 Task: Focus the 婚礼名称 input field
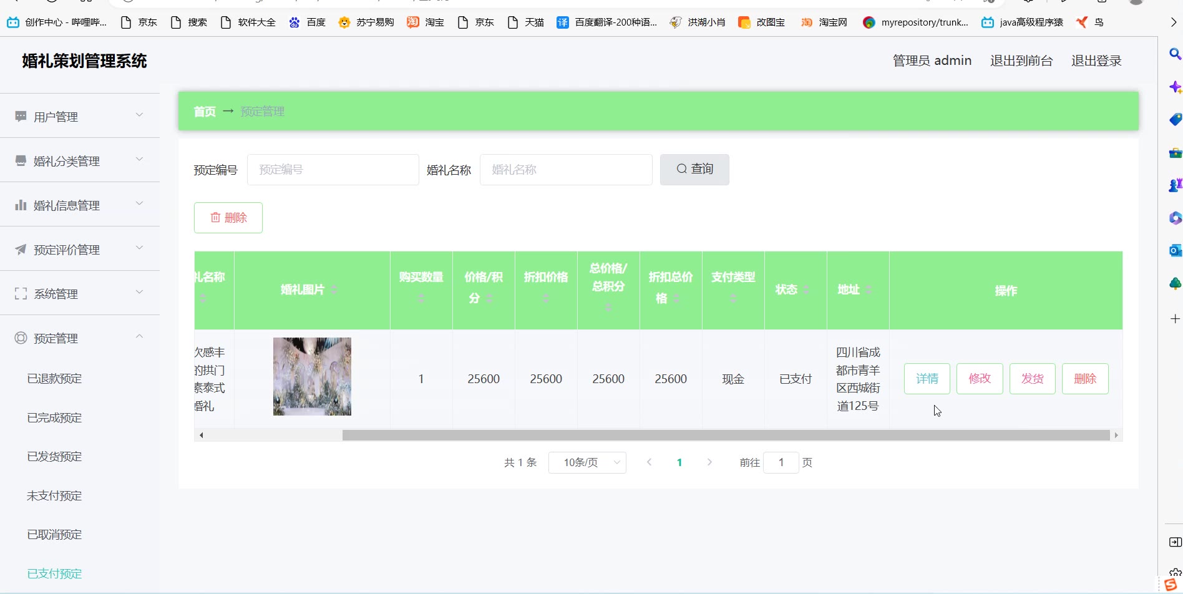coord(566,170)
